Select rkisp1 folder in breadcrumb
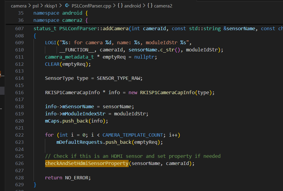The image size is (283, 191). click(x=51, y=6)
